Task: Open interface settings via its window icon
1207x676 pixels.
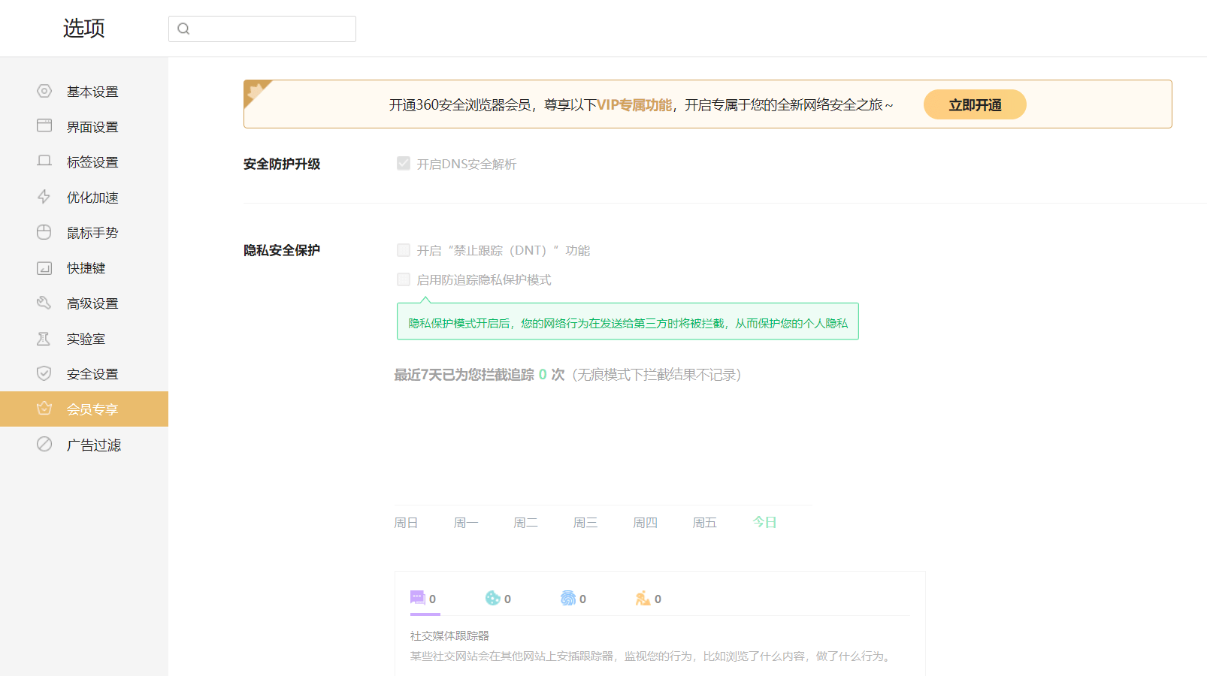Action: pos(44,125)
